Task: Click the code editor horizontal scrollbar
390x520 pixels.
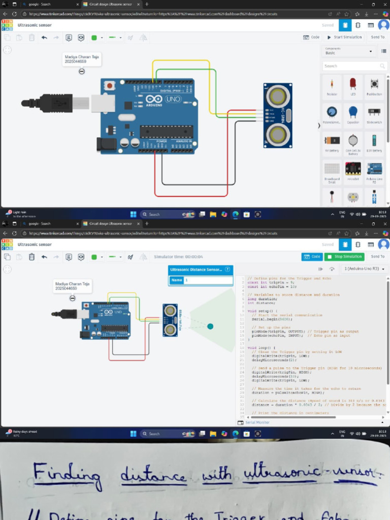Action: [293, 417]
